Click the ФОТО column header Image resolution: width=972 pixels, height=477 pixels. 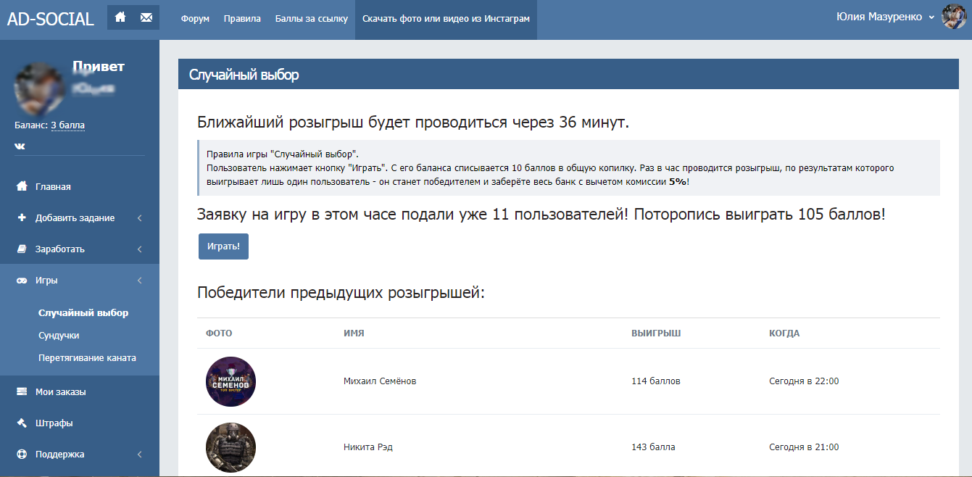[219, 333]
